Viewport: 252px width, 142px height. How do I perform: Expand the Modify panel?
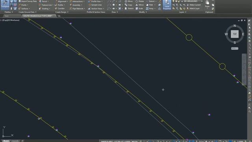pos(143,12)
